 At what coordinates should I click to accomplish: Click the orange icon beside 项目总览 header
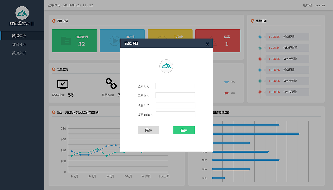click(53, 21)
